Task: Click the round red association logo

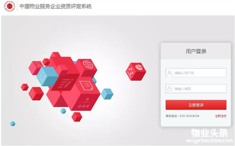Action: tap(10, 6)
